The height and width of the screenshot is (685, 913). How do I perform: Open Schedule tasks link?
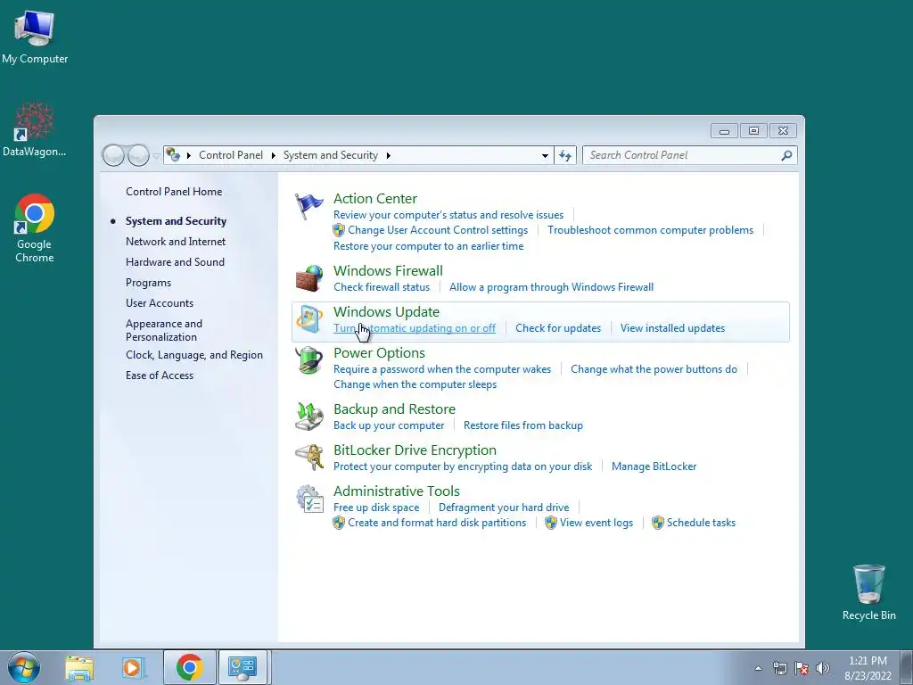coord(701,523)
